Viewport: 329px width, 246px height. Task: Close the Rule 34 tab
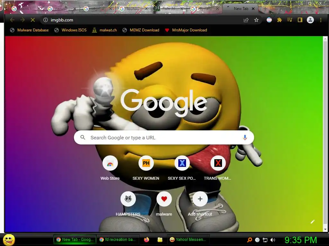pyautogui.click(x=182, y=9)
